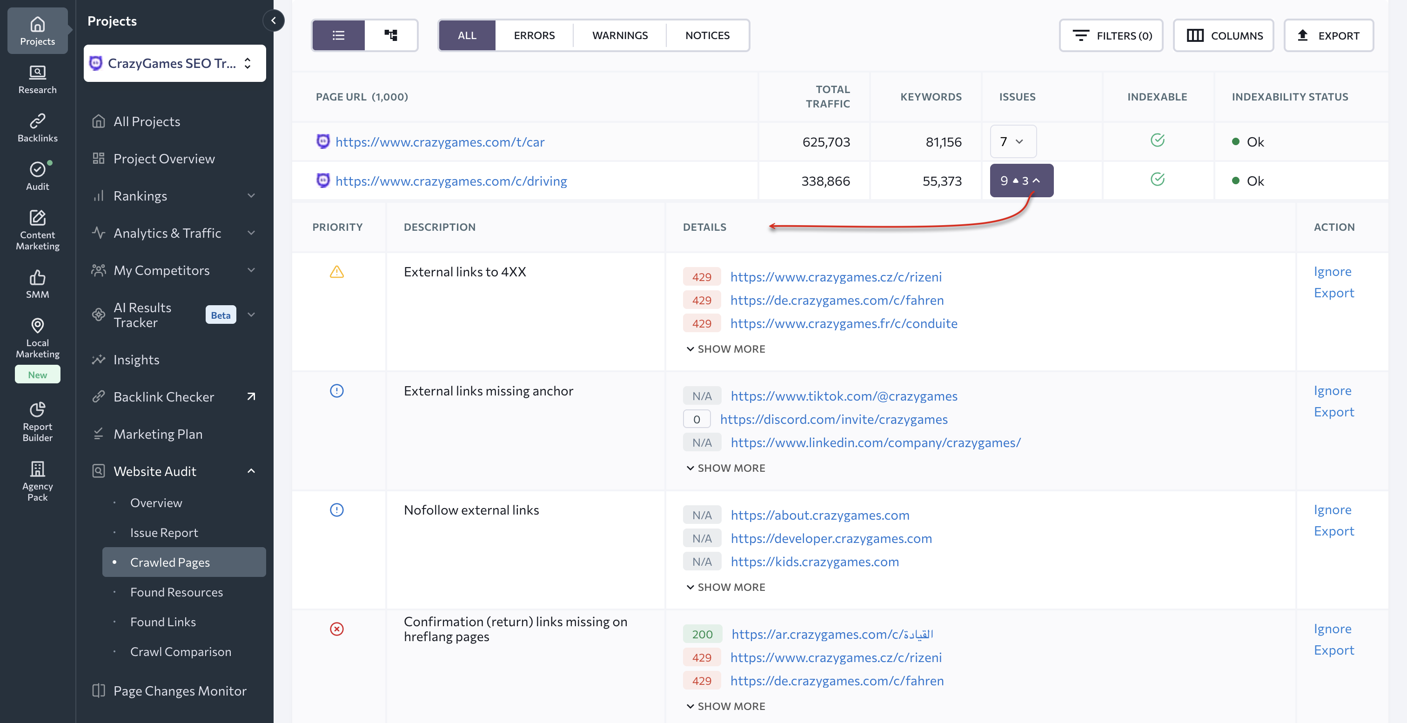Click info icon for External links missing anchor
The height and width of the screenshot is (723, 1407).
pyautogui.click(x=337, y=391)
